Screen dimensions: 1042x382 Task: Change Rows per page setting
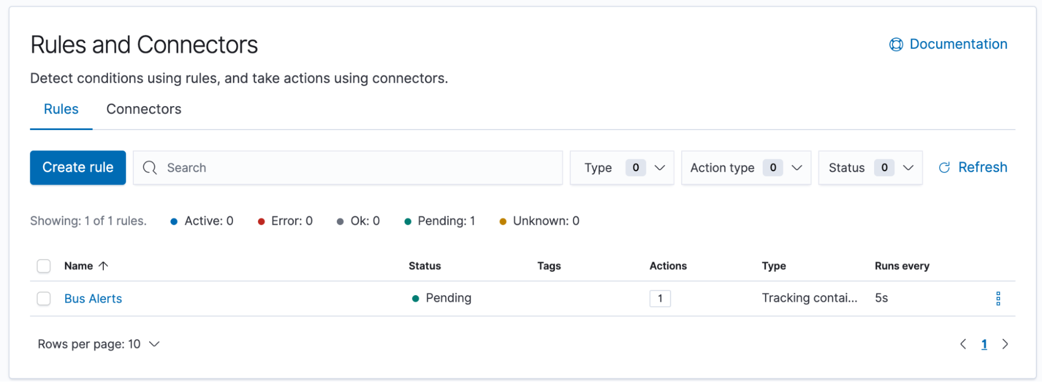pos(99,345)
